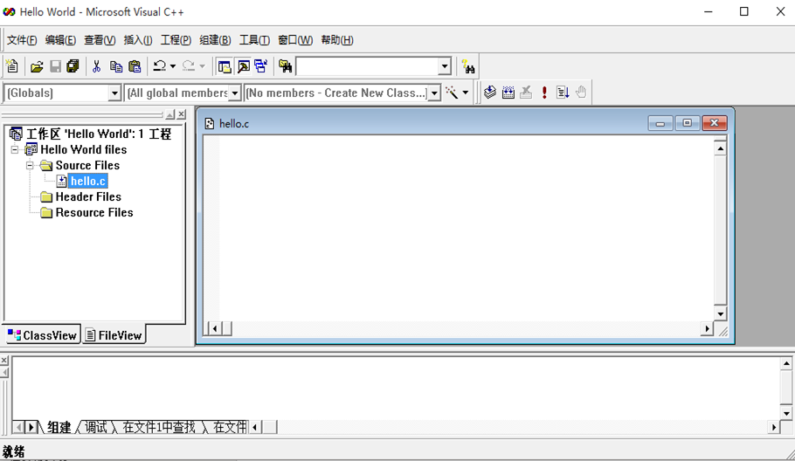Open the 工具(T) menu
This screenshot has width=795, height=461.
click(x=254, y=40)
